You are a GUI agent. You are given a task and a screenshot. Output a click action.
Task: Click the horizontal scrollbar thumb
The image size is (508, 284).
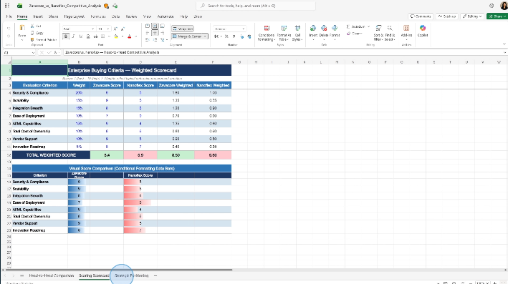pyautogui.click(x=118, y=270)
